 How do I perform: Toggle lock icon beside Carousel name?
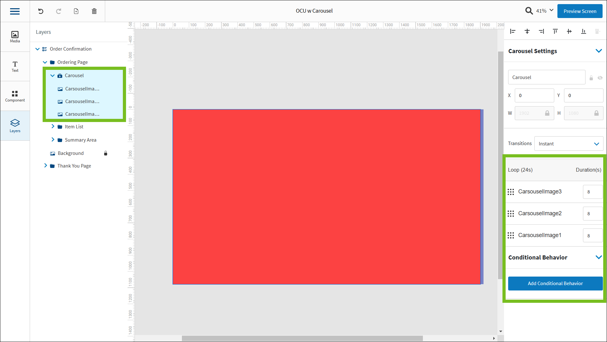[x=591, y=78]
